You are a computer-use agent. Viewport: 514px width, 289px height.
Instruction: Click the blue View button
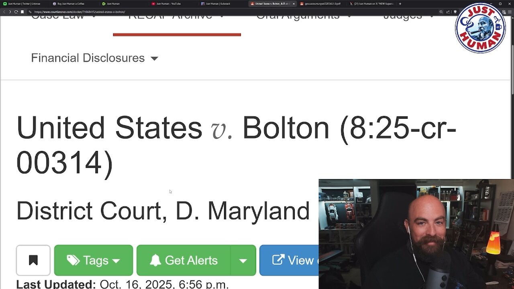(x=289, y=261)
